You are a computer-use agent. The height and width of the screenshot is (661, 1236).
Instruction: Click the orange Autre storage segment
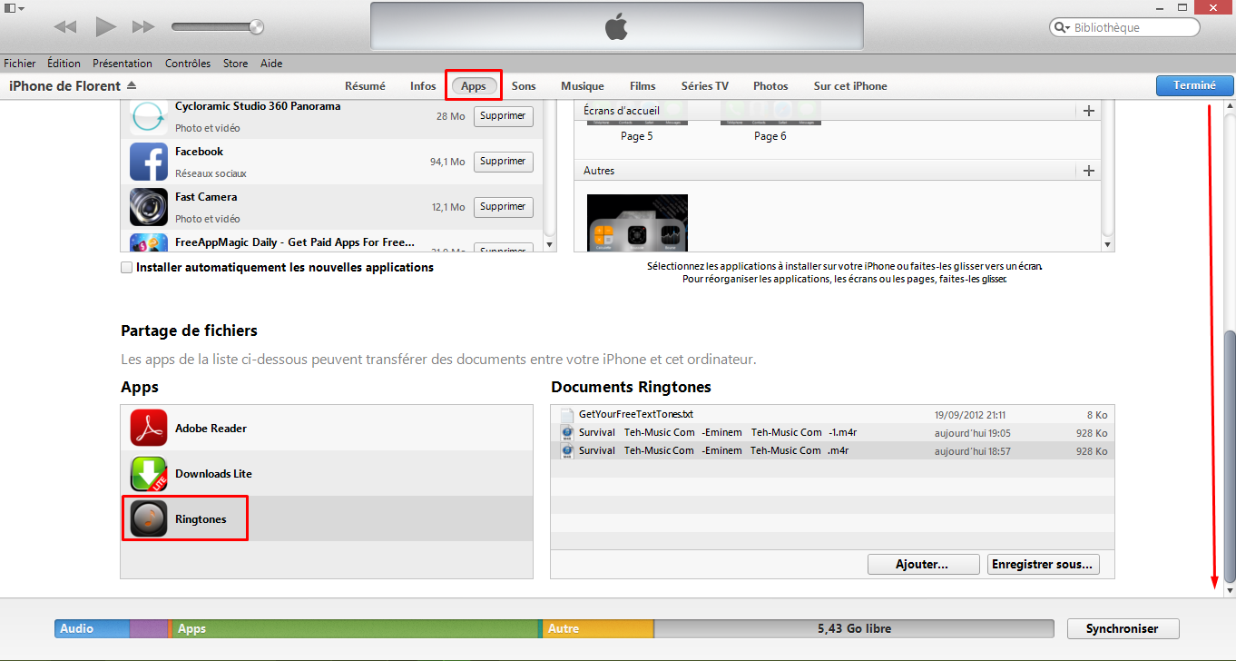pyautogui.click(x=598, y=628)
